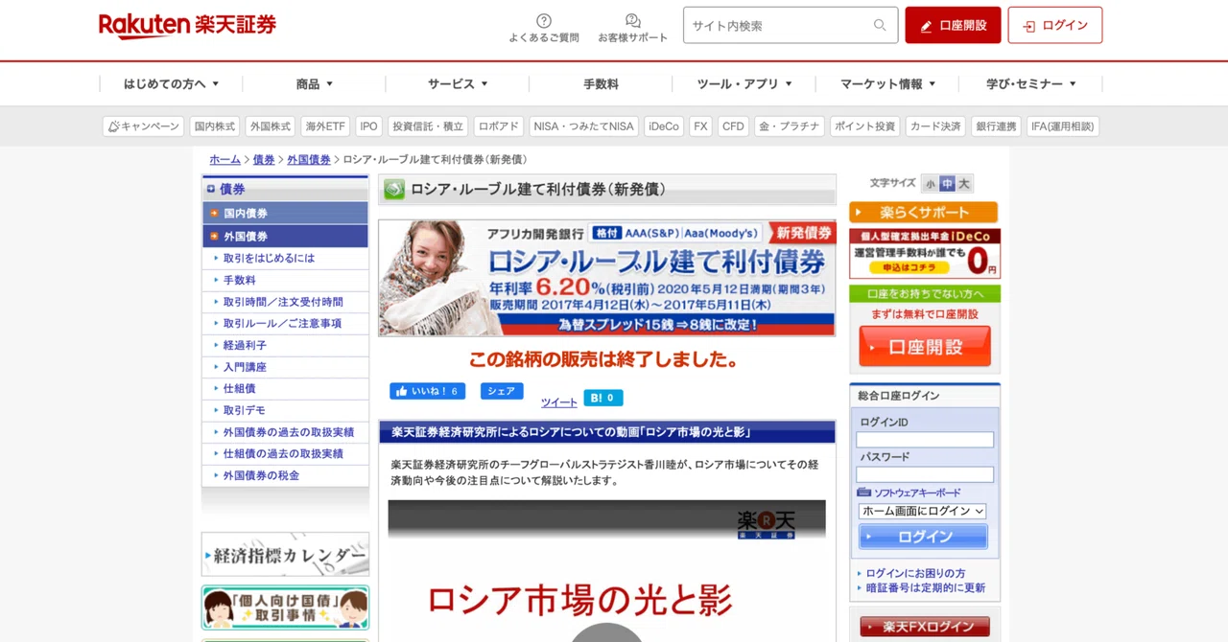
Task: Open the CFD shortcut
Action: [x=733, y=126]
